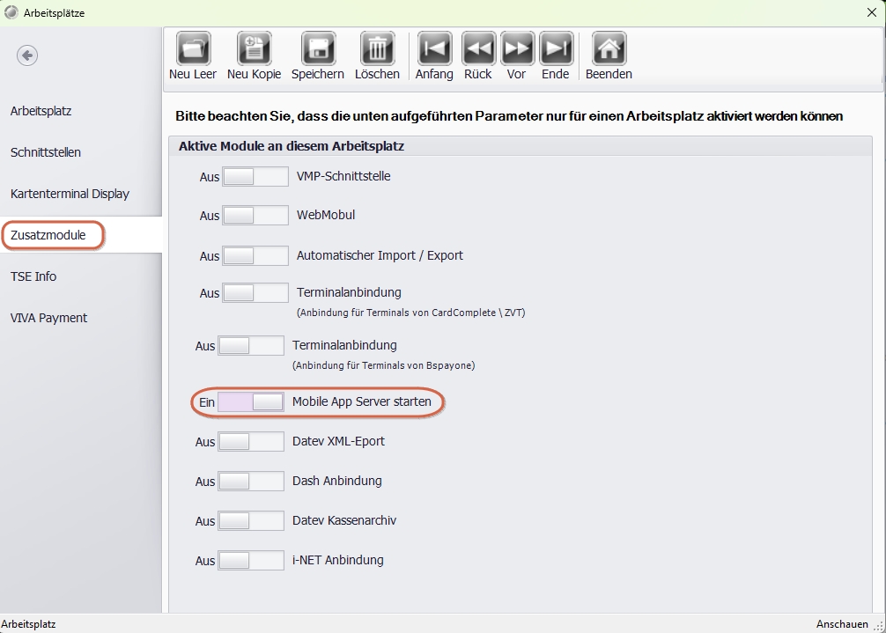Click the Neu Leer toolbar icon
This screenshot has height=633, width=886.
click(193, 49)
